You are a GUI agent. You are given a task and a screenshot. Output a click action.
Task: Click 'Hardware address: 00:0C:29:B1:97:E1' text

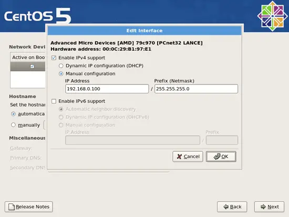point(101,49)
